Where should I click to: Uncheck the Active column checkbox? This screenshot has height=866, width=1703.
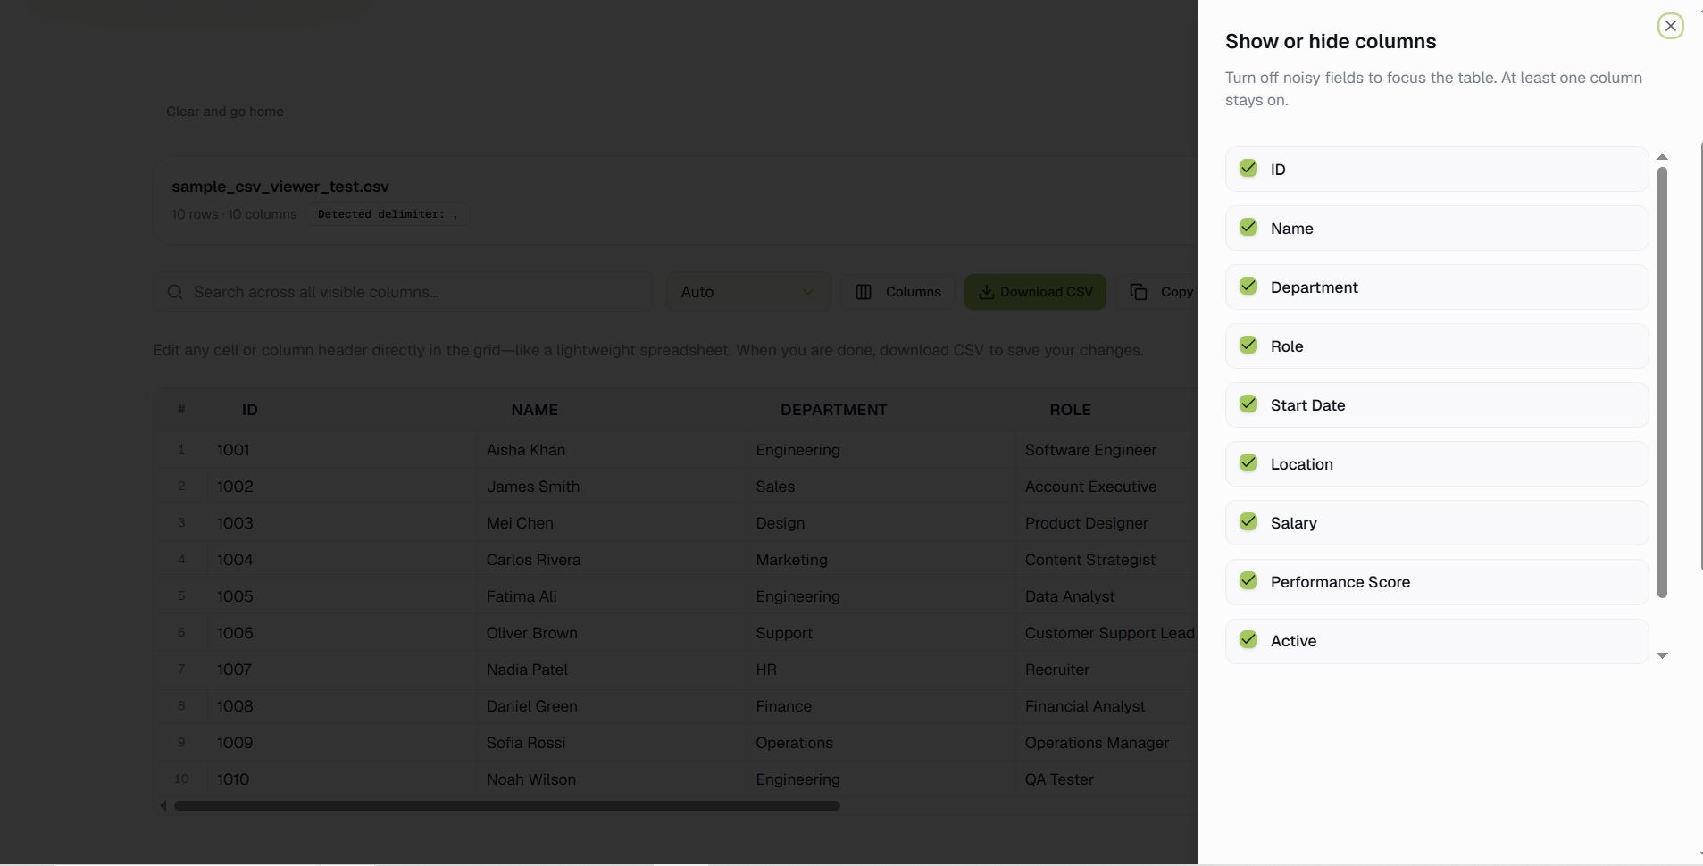[1248, 640]
